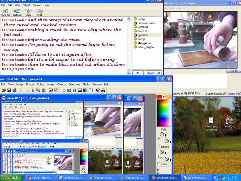241x181 pixels.
Task: Click the Undo arrow in Paint Shop Pro
Action: pos(21,90)
